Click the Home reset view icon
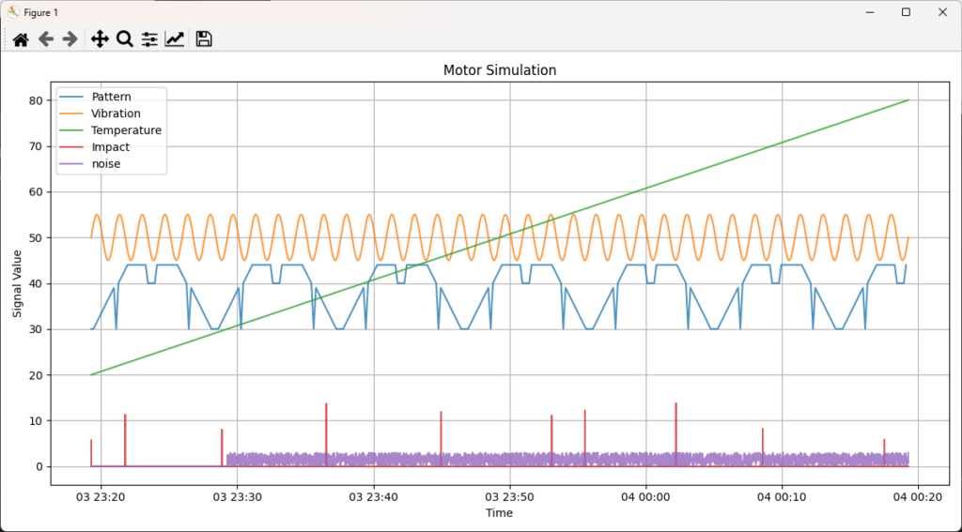Screen dimensions: 962x532 20,38
